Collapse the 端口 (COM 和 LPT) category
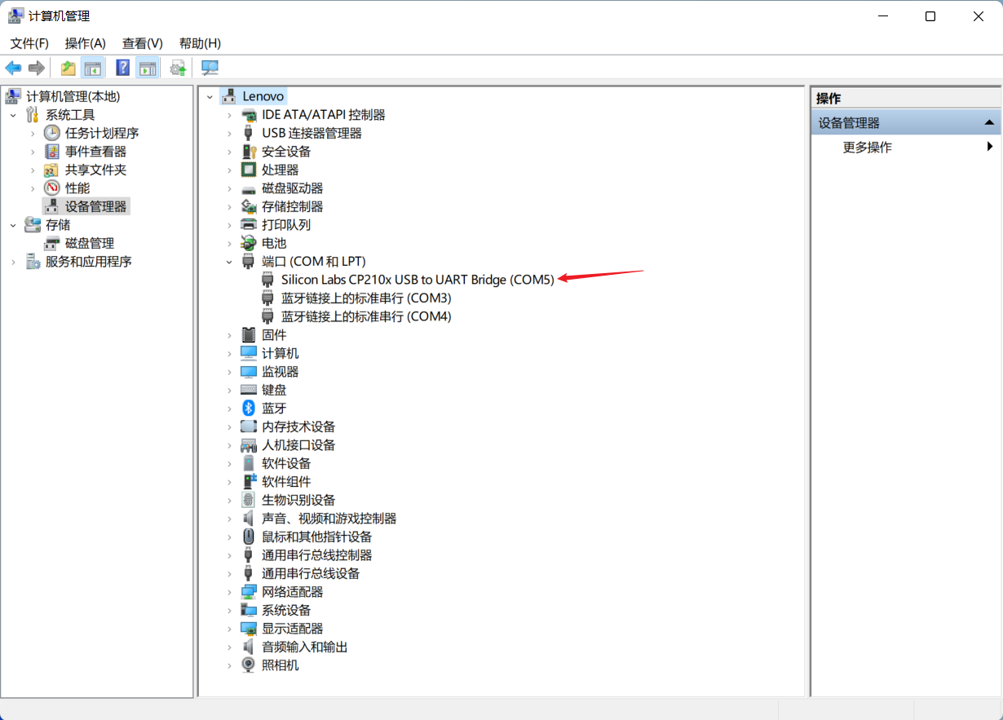 coord(230,262)
